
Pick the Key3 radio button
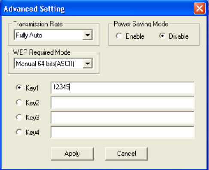(19, 117)
